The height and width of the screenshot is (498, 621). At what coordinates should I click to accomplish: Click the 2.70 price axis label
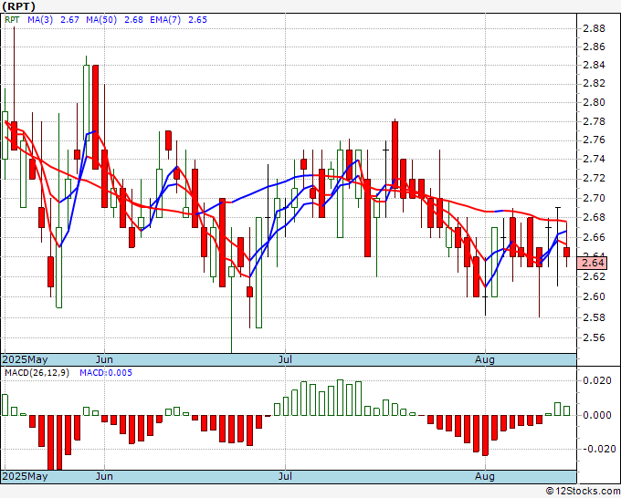[x=595, y=198]
